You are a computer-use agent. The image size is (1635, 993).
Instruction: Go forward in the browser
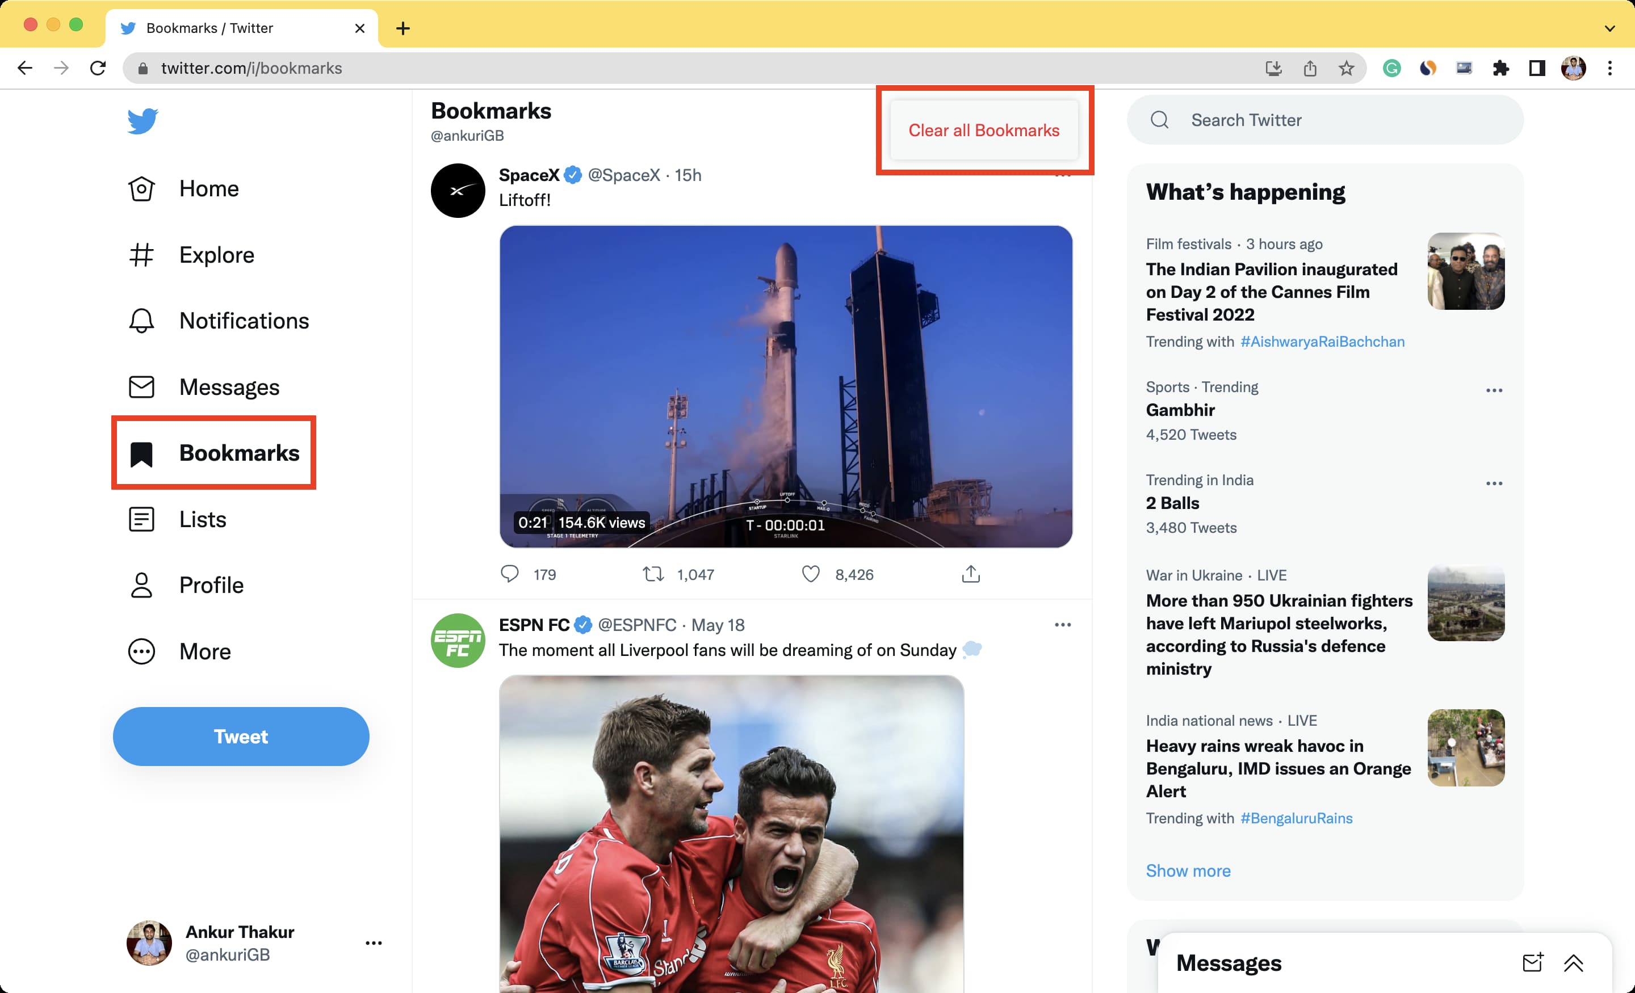click(x=61, y=68)
